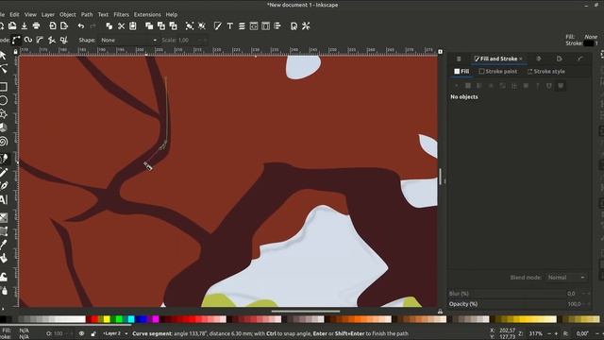Select the Node edit tool
604x340 pixels.
(x=4, y=69)
